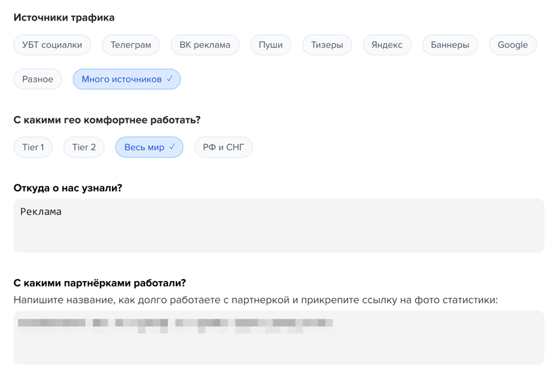557x365 pixels.
Task: Focus the Откуда о нас узнали text field
Action: click(x=279, y=226)
